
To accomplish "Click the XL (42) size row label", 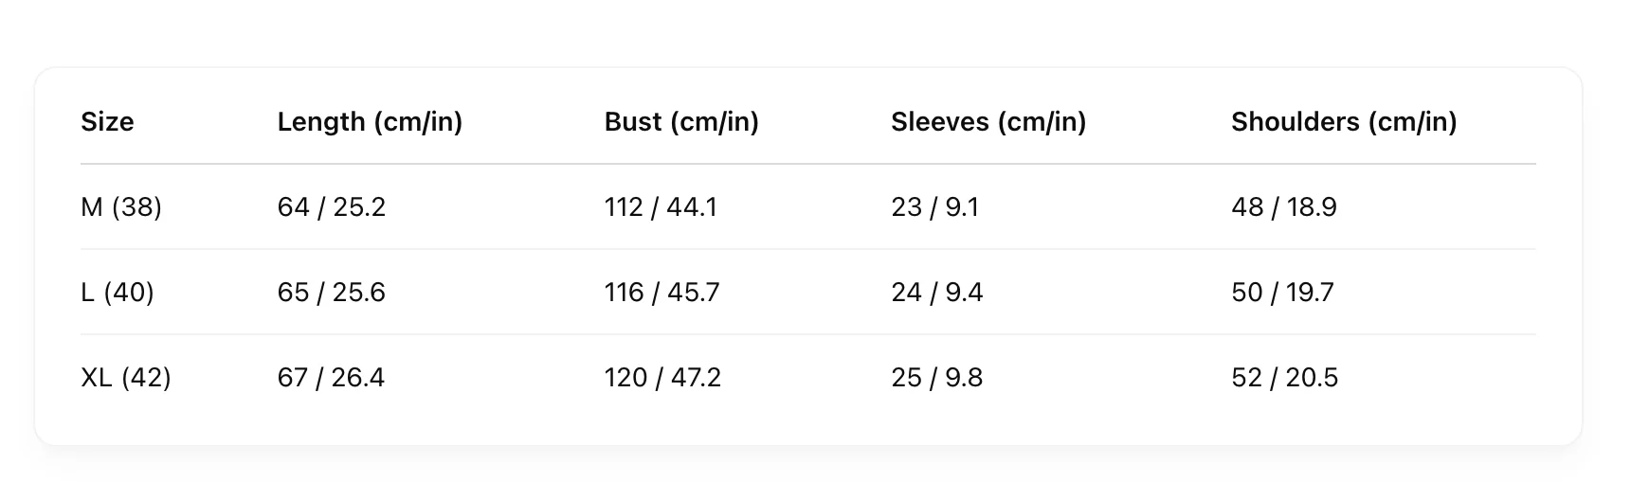I will [126, 378].
